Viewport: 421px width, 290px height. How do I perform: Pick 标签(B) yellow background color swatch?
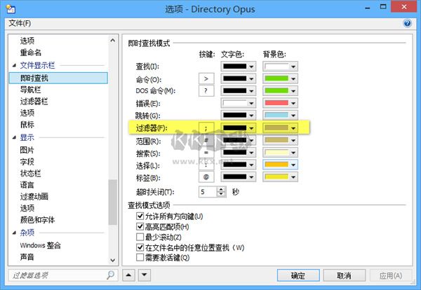276,177
